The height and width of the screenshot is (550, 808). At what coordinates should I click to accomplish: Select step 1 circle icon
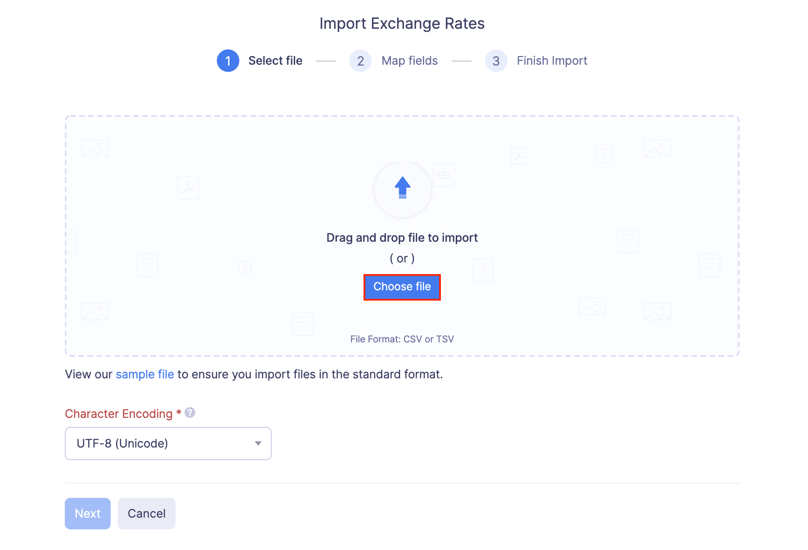228,60
